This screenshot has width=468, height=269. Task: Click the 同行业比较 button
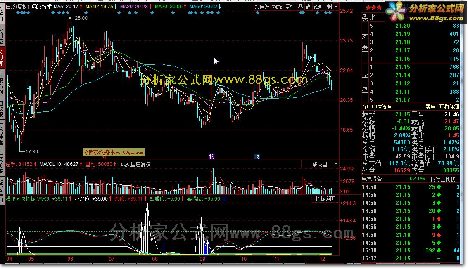(x=443, y=179)
